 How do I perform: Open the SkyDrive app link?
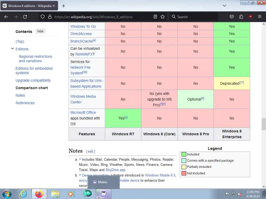(x=115, y=170)
